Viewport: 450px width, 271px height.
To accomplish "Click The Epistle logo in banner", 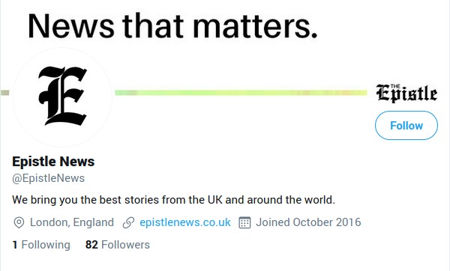I will [406, 93].
